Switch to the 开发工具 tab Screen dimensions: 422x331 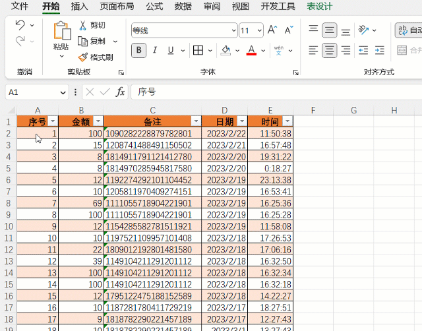[278, 6]
